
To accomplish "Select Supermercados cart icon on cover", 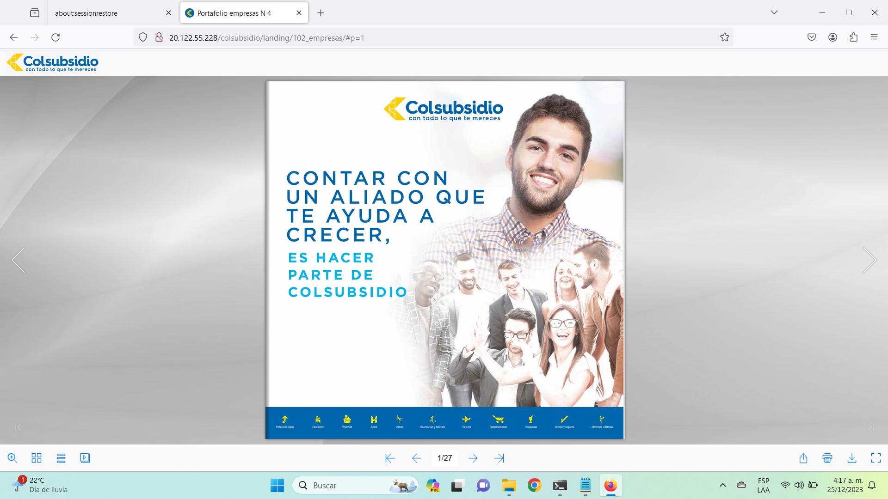I will (498, 421).
